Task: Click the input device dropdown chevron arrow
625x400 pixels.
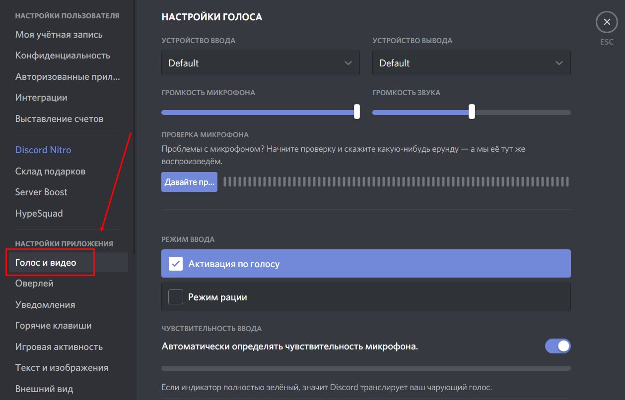Action: 348,63
